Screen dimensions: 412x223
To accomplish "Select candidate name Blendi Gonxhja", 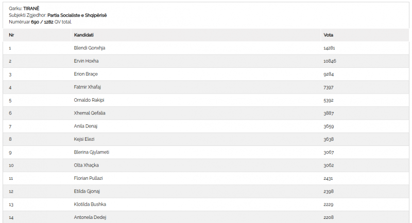I will (x=90, y=48).
